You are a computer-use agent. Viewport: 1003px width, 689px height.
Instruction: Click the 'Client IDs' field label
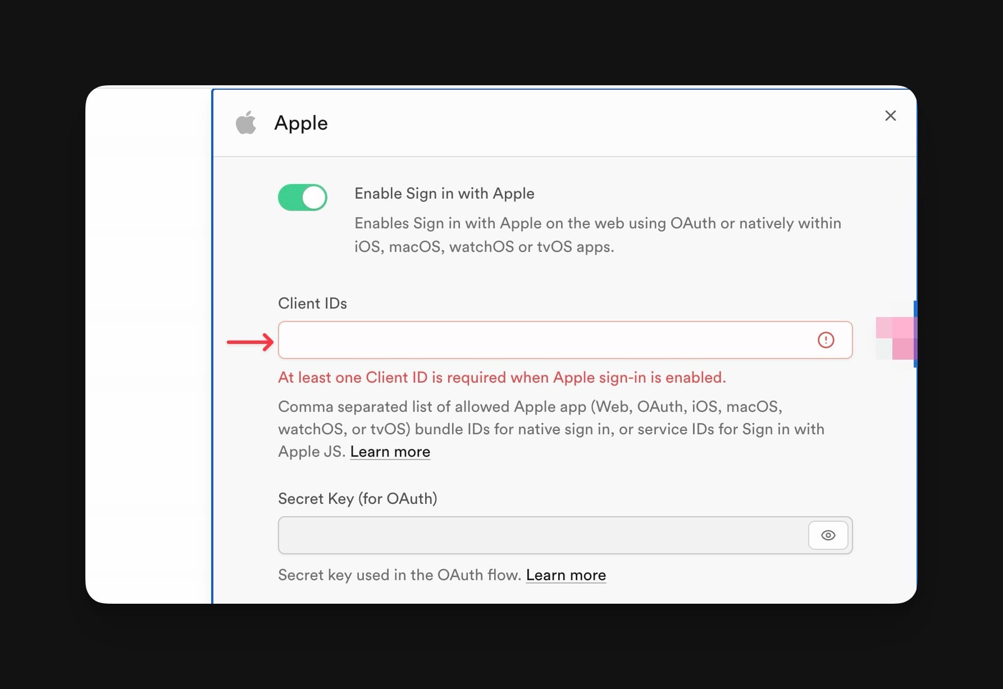pyautogui.click(x=312, y=304)
